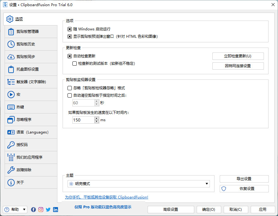This screenshot has height=216, width=278.
Task: Click the sun icon in theme selector
Action: pos(71,184)
